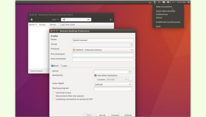Image resolution: width=206 pixels, height=117 pixels.
Task: Open the mail envelope indicator
Action: click(x=164, y=2)
